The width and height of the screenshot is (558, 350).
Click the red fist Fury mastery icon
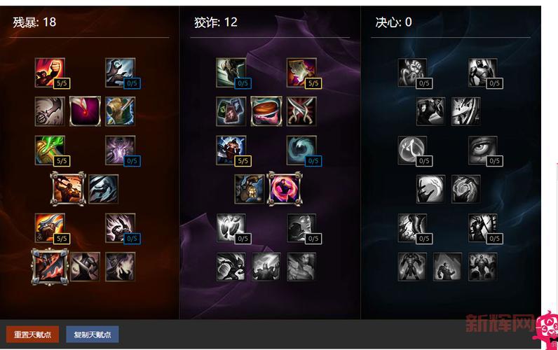tap(50, 73)
